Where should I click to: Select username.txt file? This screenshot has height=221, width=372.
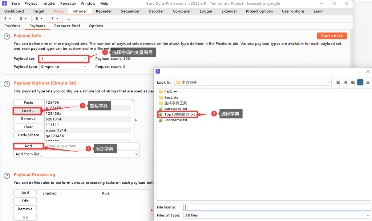tap(173, 120)
